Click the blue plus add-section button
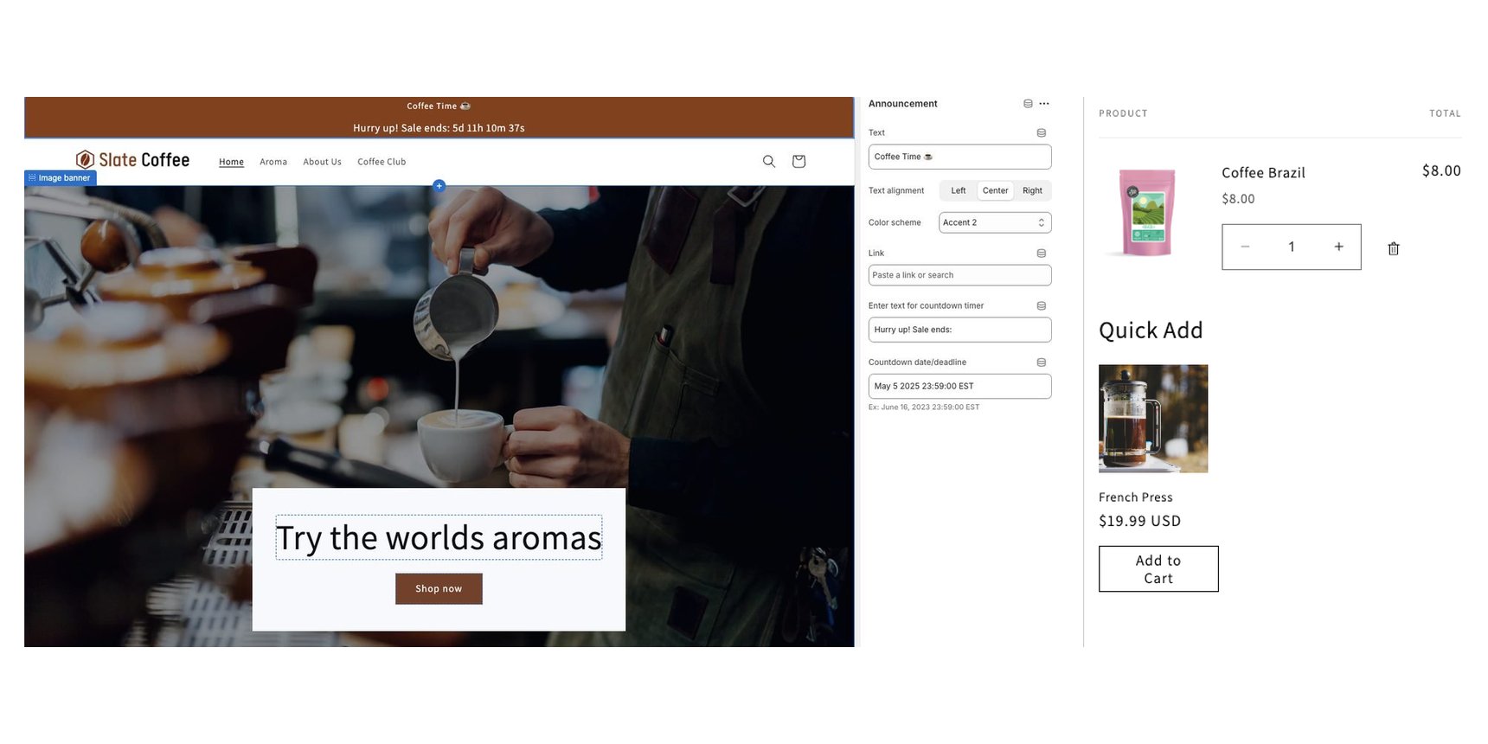This screenshot has width=1488, height=744. [x=439, y=185]
